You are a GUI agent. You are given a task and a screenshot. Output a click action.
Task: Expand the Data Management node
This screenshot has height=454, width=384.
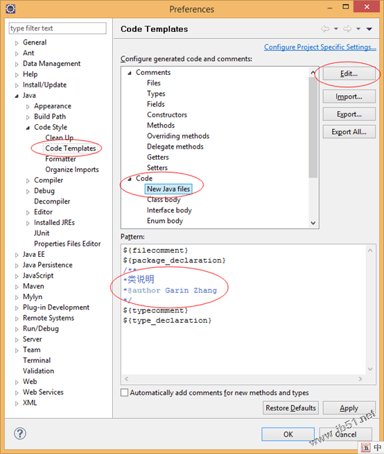(17, 64)
